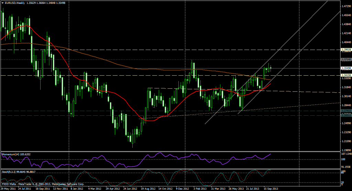Click the 15 Sep 2013 date label

270,189
